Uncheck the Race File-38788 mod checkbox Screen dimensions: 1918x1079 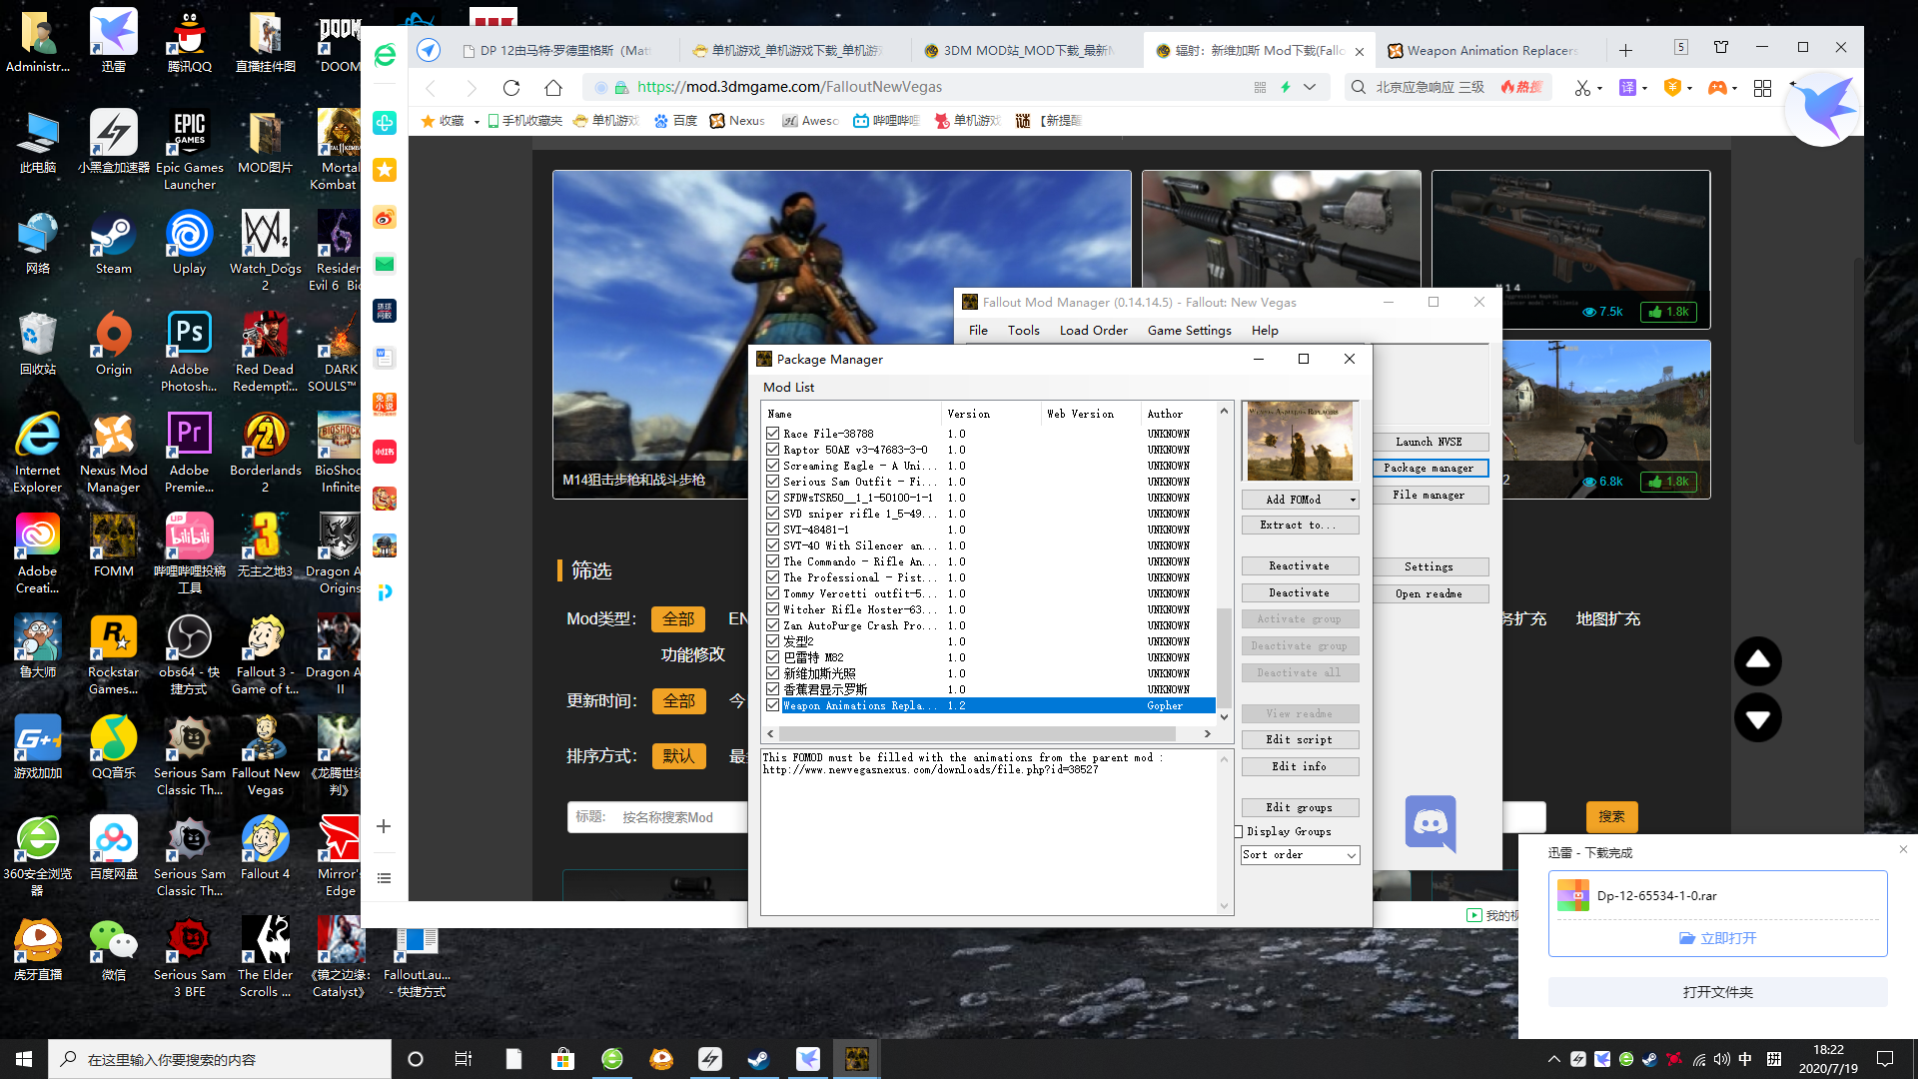coord(772,434)
